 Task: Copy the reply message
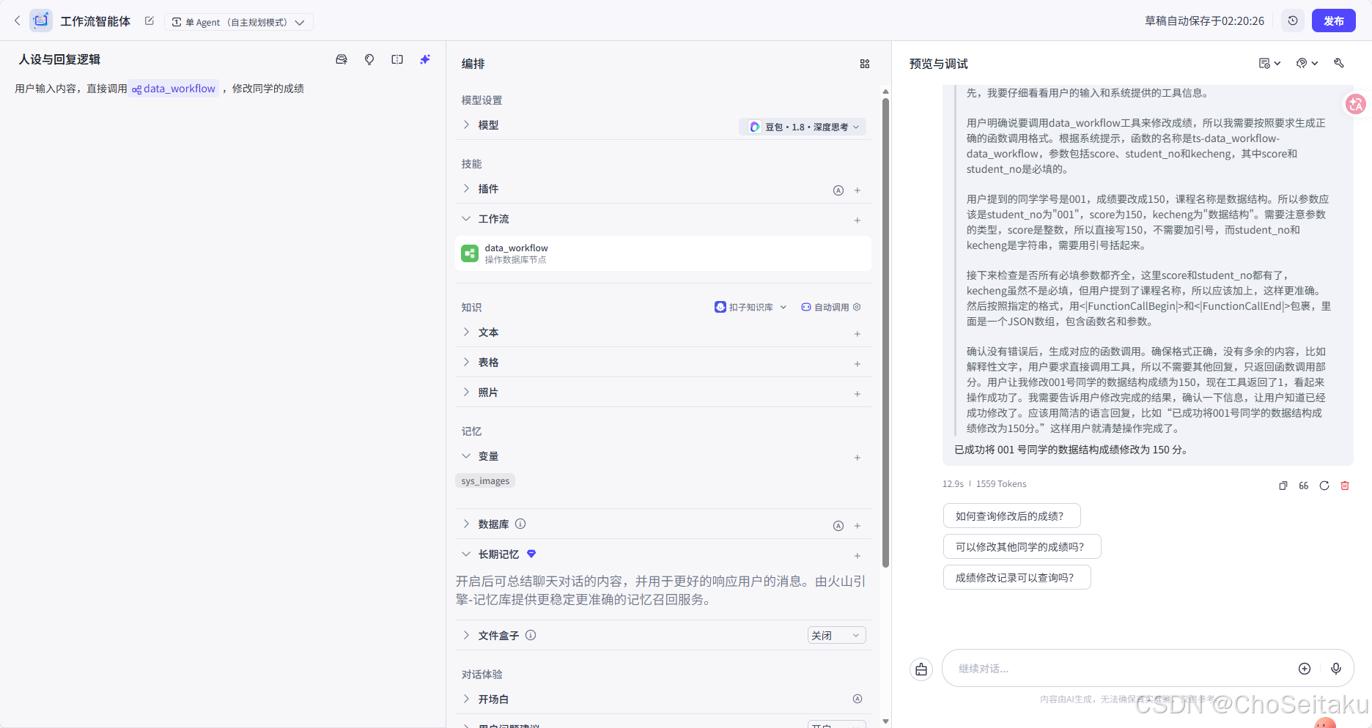coord(1283,486)
